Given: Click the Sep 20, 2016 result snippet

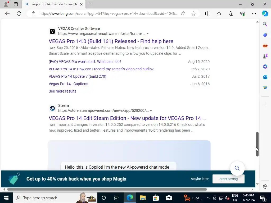Looking at the screenshot, I should click(x=129, y=50).
